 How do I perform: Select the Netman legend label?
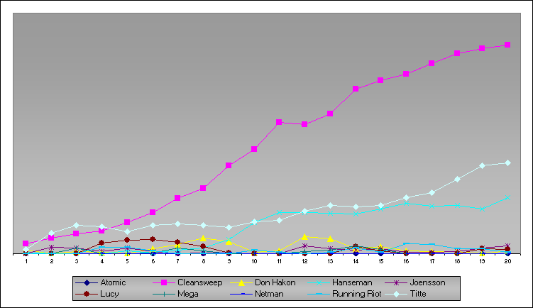point(269,294)
